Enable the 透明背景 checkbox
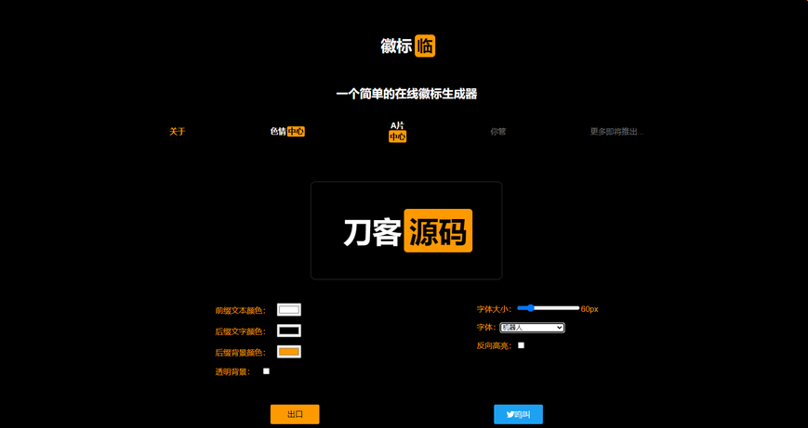 pos(266,371)
